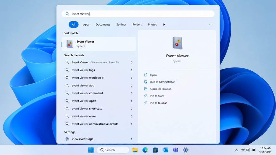Click the Wi-Fi icon in system tray
Viewport: 276px width, 155px height.
(x=243, y=150)
